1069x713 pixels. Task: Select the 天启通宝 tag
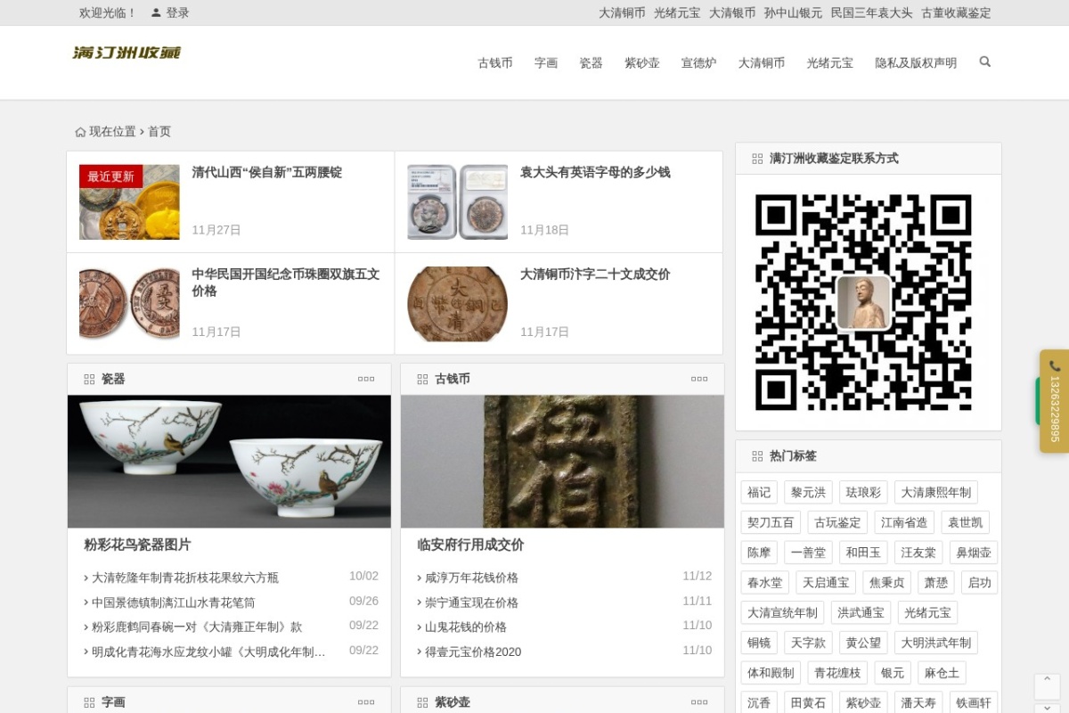(x=826, y=584)
